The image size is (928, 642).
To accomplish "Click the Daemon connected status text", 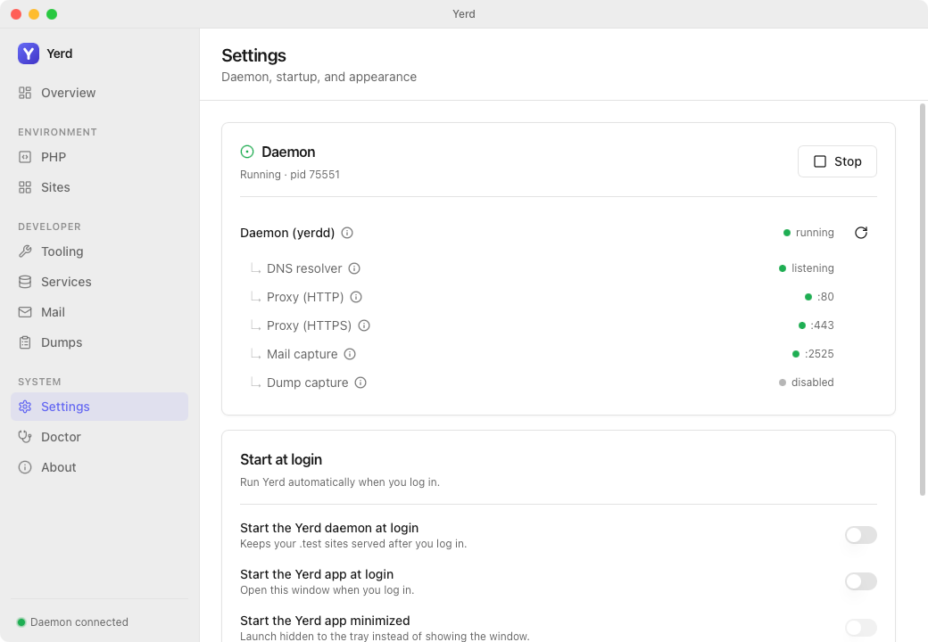I will (79, 621).
